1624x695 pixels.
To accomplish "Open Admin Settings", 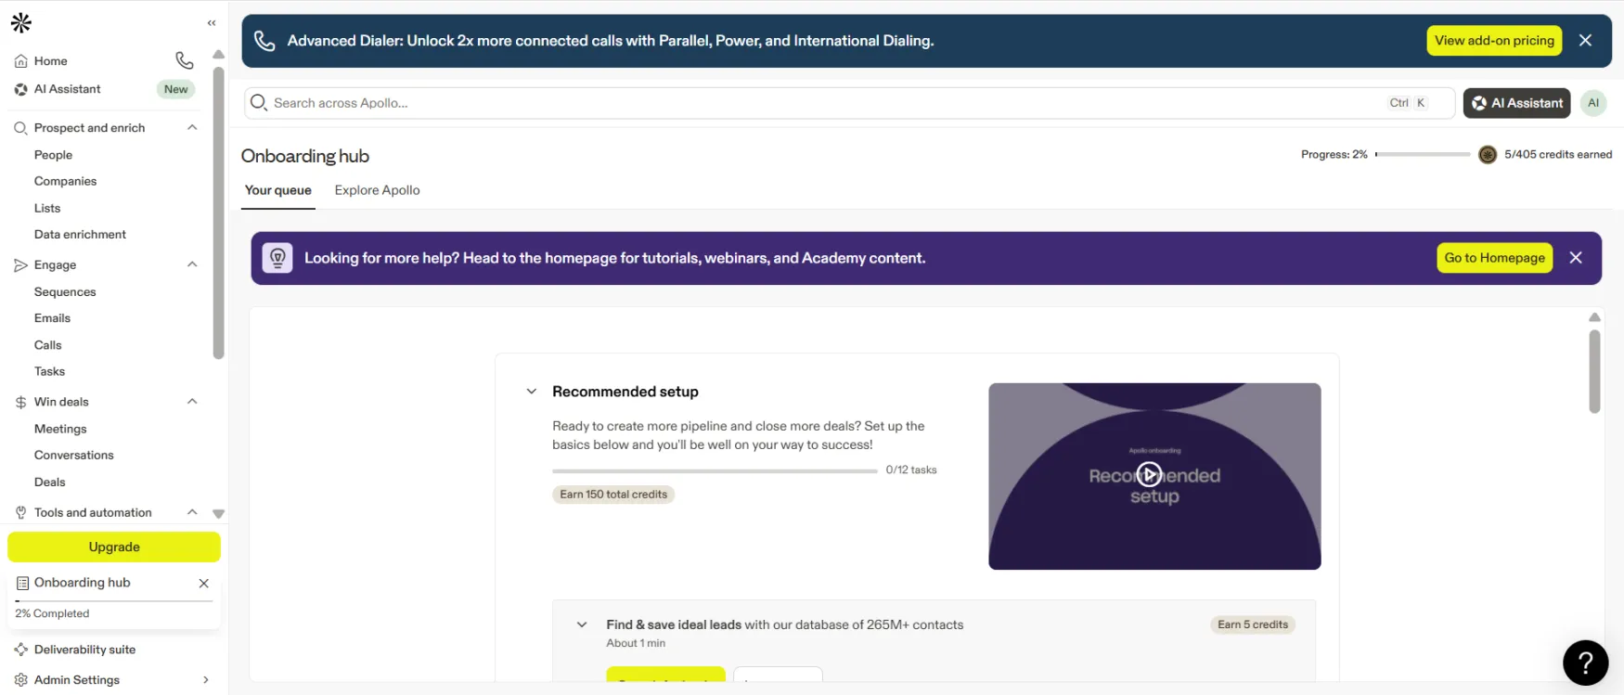I will tap(77, 680).
